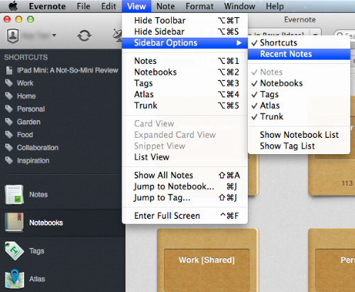Toggle Shortcuts in Sidebar Options submenu
355x292 pixels.
coord(299,43)
